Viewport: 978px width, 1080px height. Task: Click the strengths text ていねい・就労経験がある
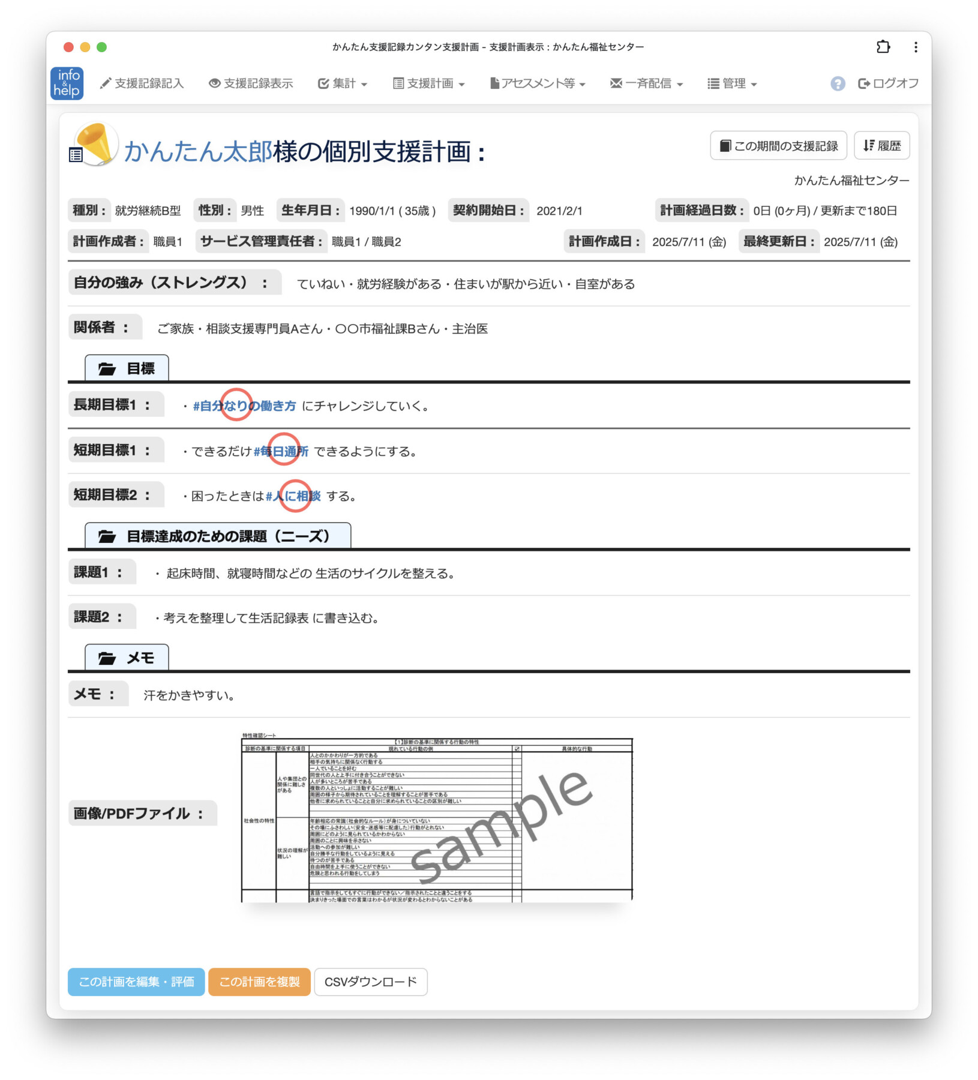(369, 284)
